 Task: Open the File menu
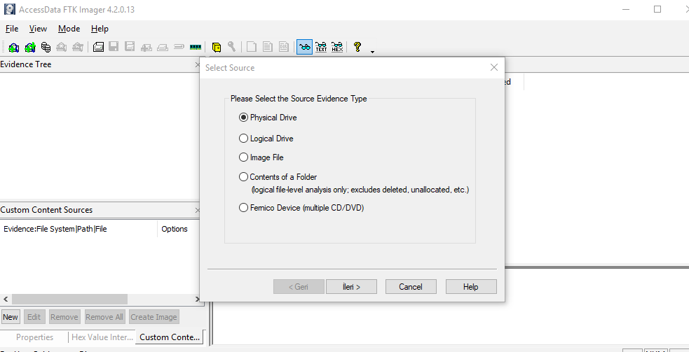tap(12, 29)
